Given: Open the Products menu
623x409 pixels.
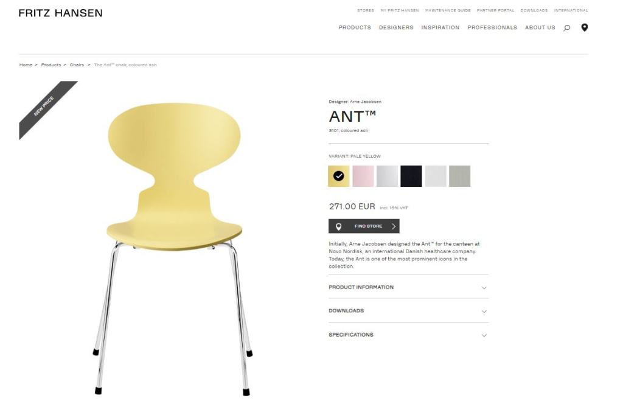Looking at the screenshot, I should pyautogui.click(x=355, y=27).
